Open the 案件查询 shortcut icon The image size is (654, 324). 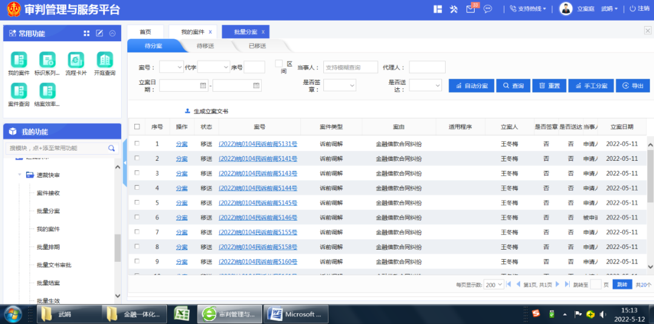click(x=19, y=91)
